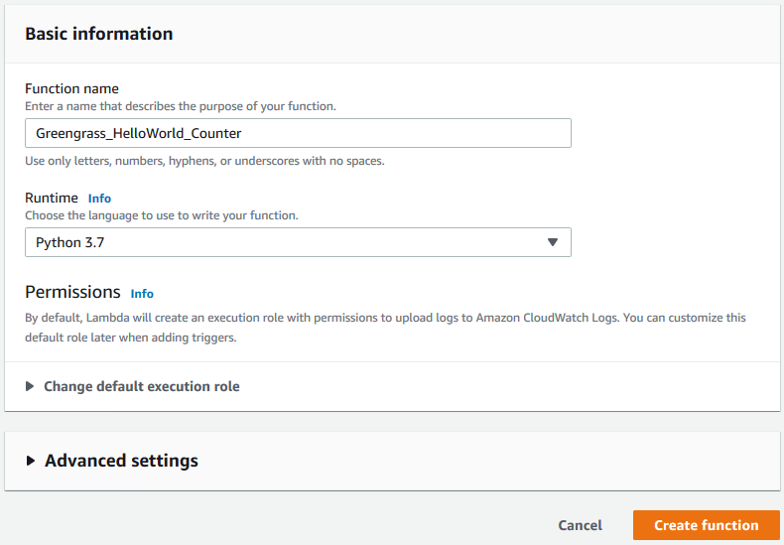Click the CloudWatch Logs permissions description

coord(385,328)
